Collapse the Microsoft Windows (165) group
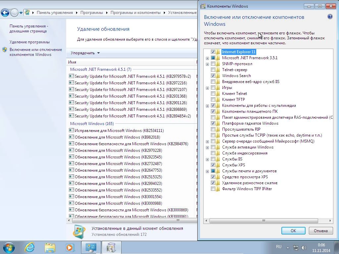Screen dimensions: 339x254 pos(92,124)
